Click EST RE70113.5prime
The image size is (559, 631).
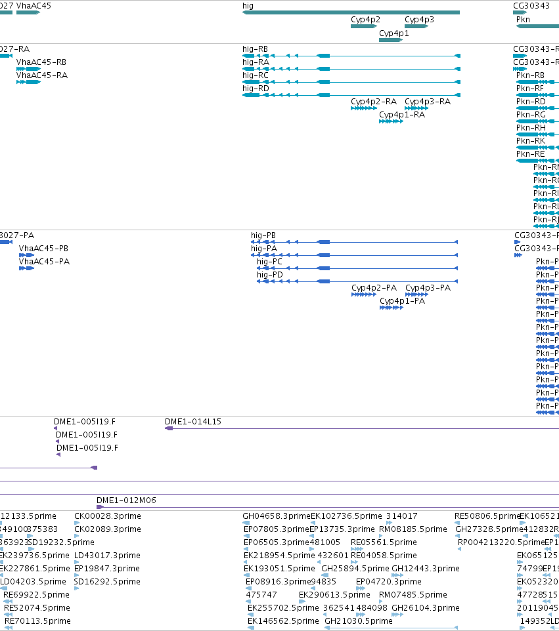tap(37, 621)
